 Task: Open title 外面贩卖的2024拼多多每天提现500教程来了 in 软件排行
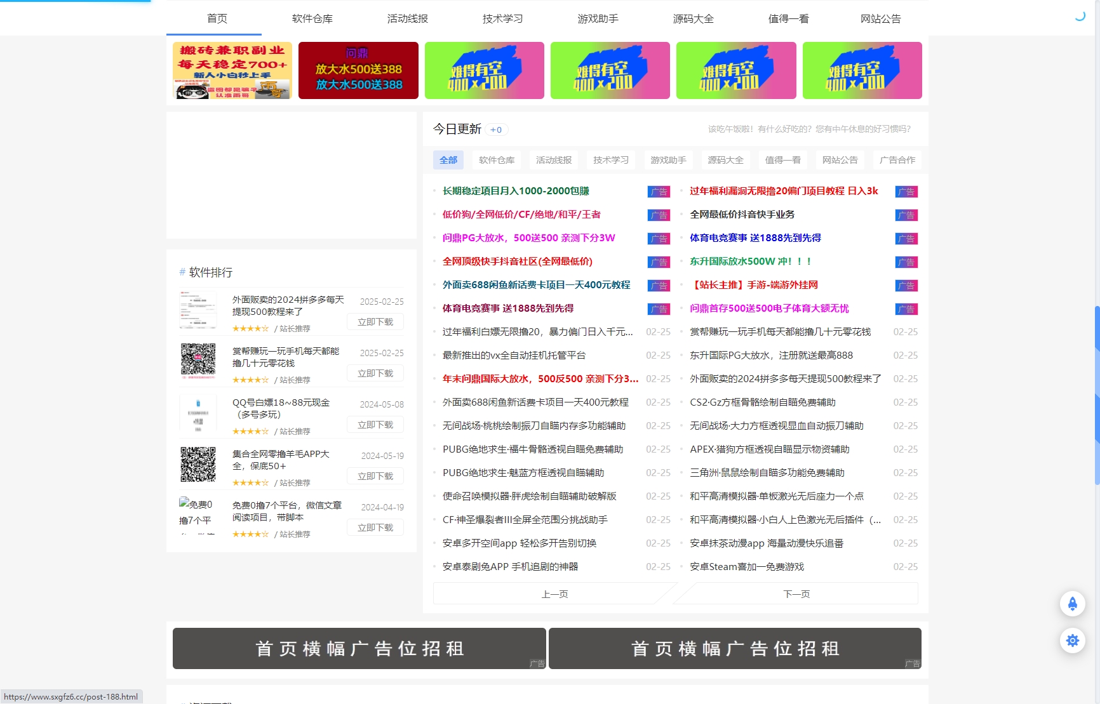click(288, 305)
